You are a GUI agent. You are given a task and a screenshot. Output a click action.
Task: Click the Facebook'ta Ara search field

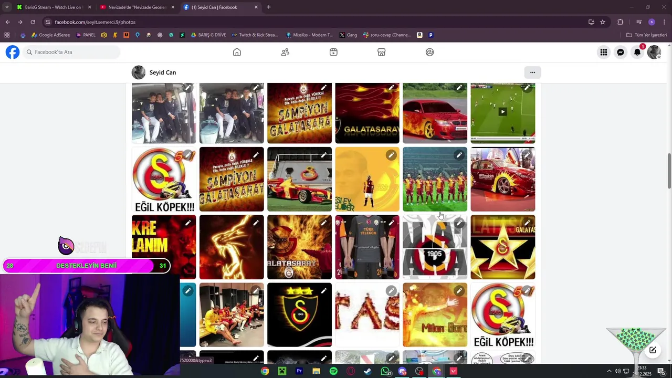(72, 52)
